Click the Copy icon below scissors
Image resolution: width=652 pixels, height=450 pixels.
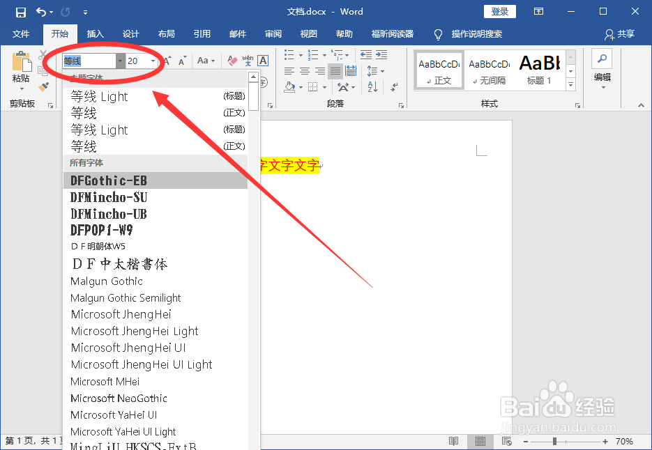click(x=44, y=70)
